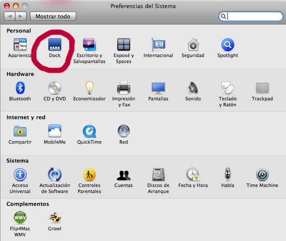
Task: Open Escritorio y Salvapantallas settings
Action: 89,45
